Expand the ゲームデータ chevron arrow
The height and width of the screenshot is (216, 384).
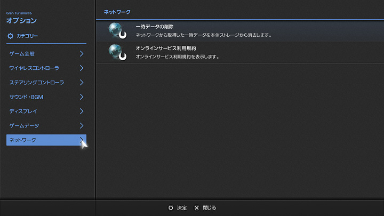tap(82, 126)
